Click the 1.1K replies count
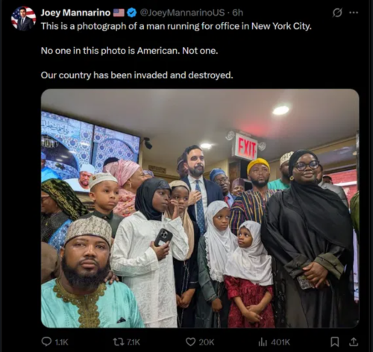The image size is (373, 352). coord(61,342)
